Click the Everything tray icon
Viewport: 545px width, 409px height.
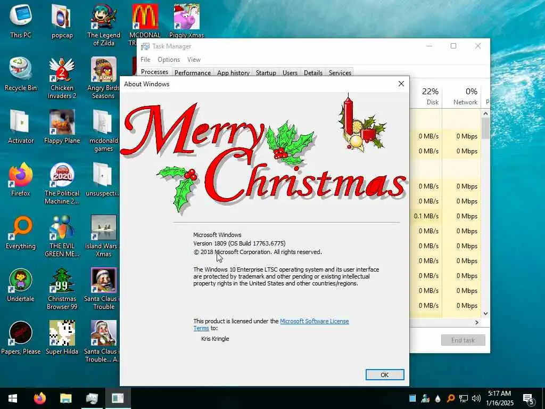click(450, 398)
